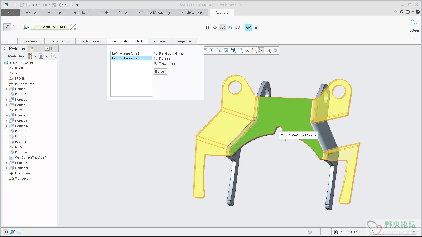Click the Help question mark icon
Image resolution: width=422 pixels, height=237 pixels.
pos(418,12)
